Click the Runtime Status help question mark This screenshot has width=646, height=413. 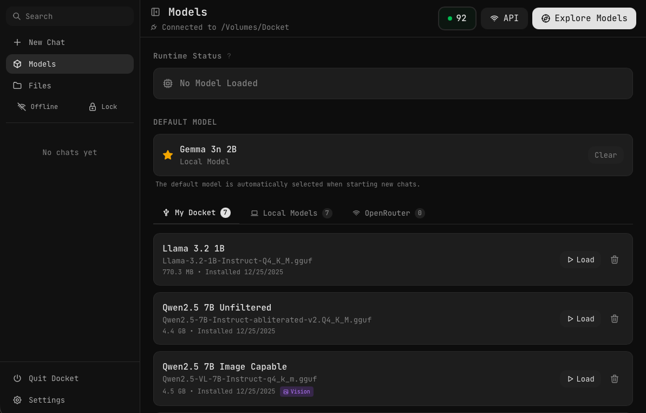(x=229, y=56)
